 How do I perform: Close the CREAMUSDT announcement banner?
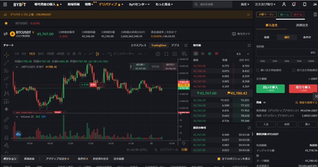pos(248,15)
